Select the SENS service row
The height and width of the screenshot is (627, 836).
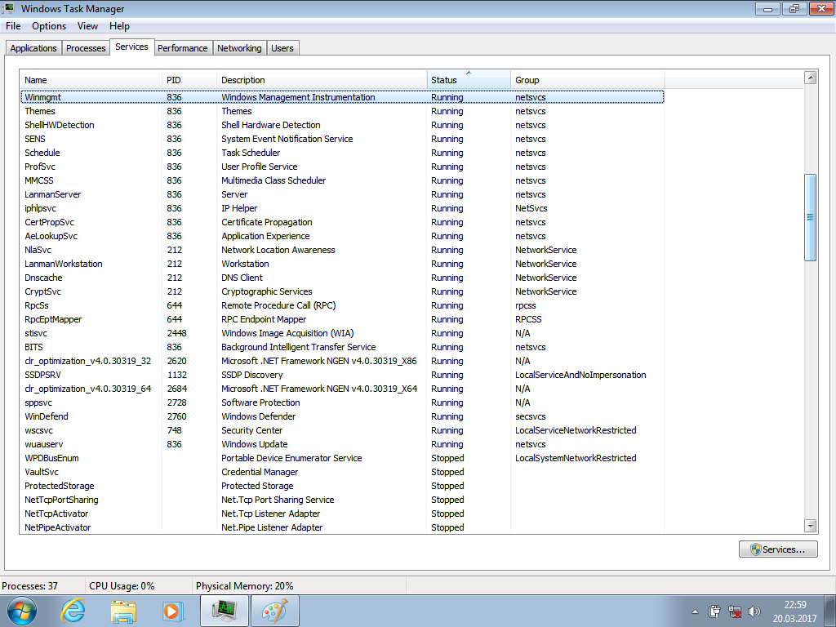[342, 139]
